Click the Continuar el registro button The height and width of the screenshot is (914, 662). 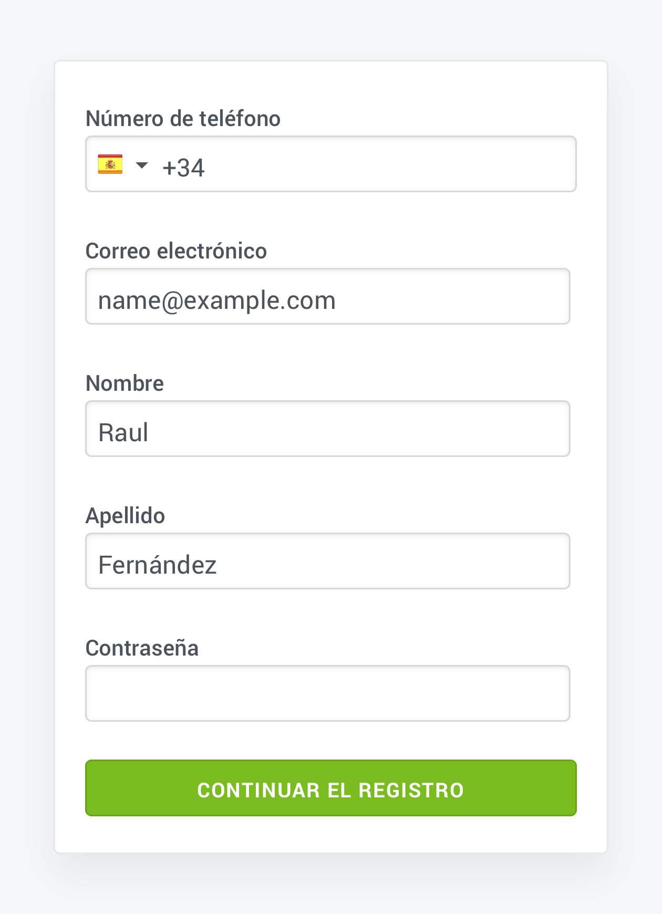331,788
